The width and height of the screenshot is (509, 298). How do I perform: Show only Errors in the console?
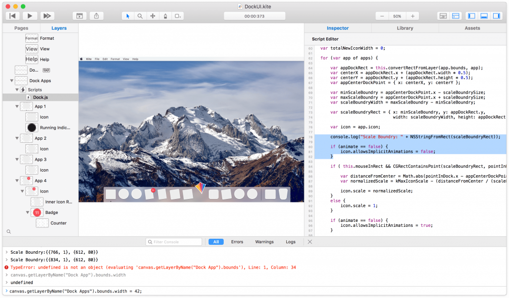pos(237,242)
